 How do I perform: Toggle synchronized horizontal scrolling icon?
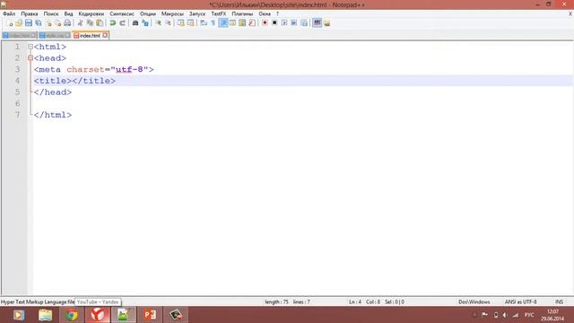(191, 23)
